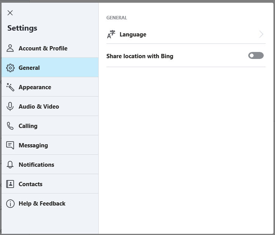The image size is (275, 235).
Task: Expand the Language chevron arrow
Action: tap(261, 34)
